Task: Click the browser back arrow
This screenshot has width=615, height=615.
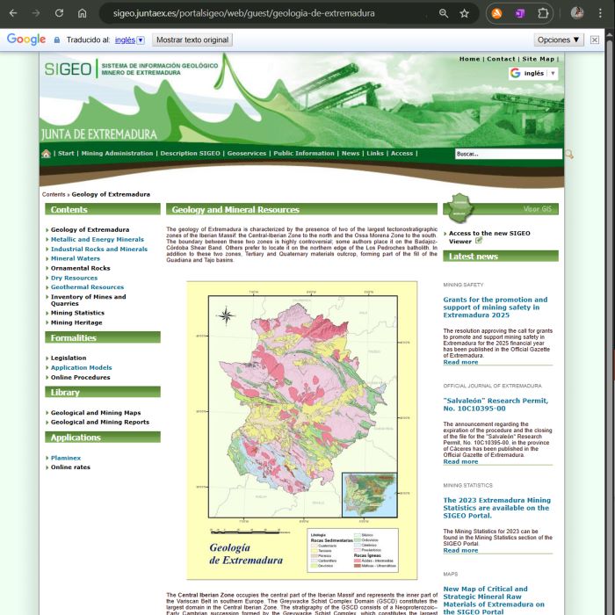Action: pyautogui.click(x=13, y=13)
